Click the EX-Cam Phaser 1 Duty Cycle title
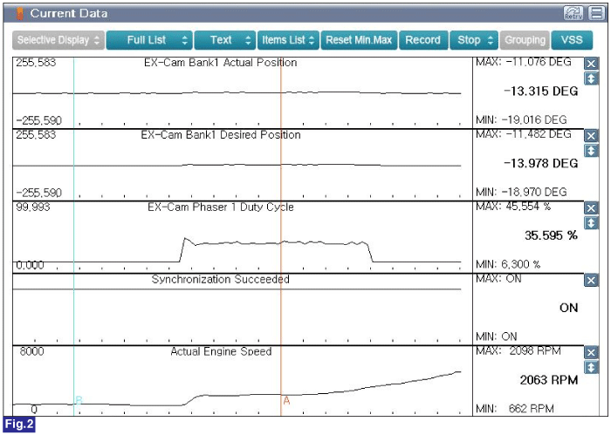The image size is (611, 435). 221,207
